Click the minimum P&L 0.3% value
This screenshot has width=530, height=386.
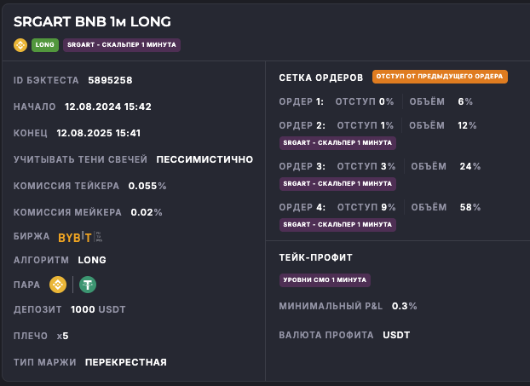coord(404,306)
